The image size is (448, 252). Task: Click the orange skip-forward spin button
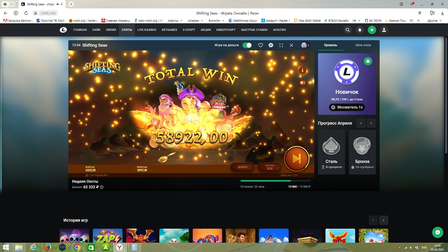pyautogui.click(x=297, y=159)
